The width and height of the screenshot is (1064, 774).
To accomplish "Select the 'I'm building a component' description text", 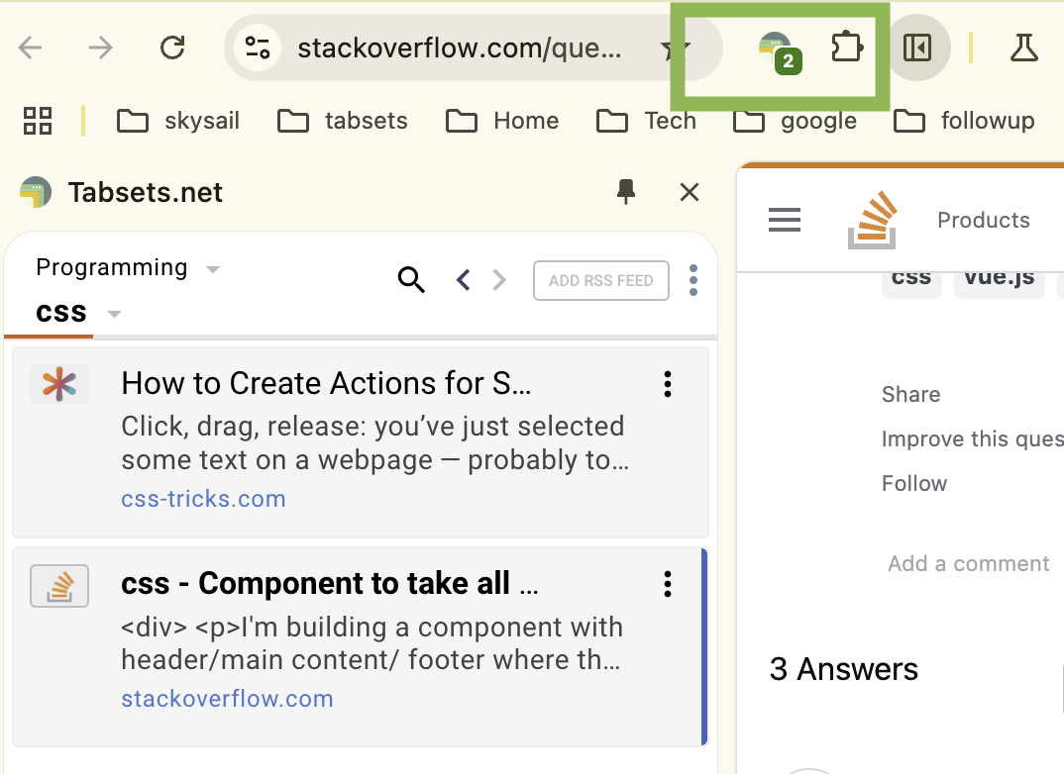I will (x=372, y=643).
